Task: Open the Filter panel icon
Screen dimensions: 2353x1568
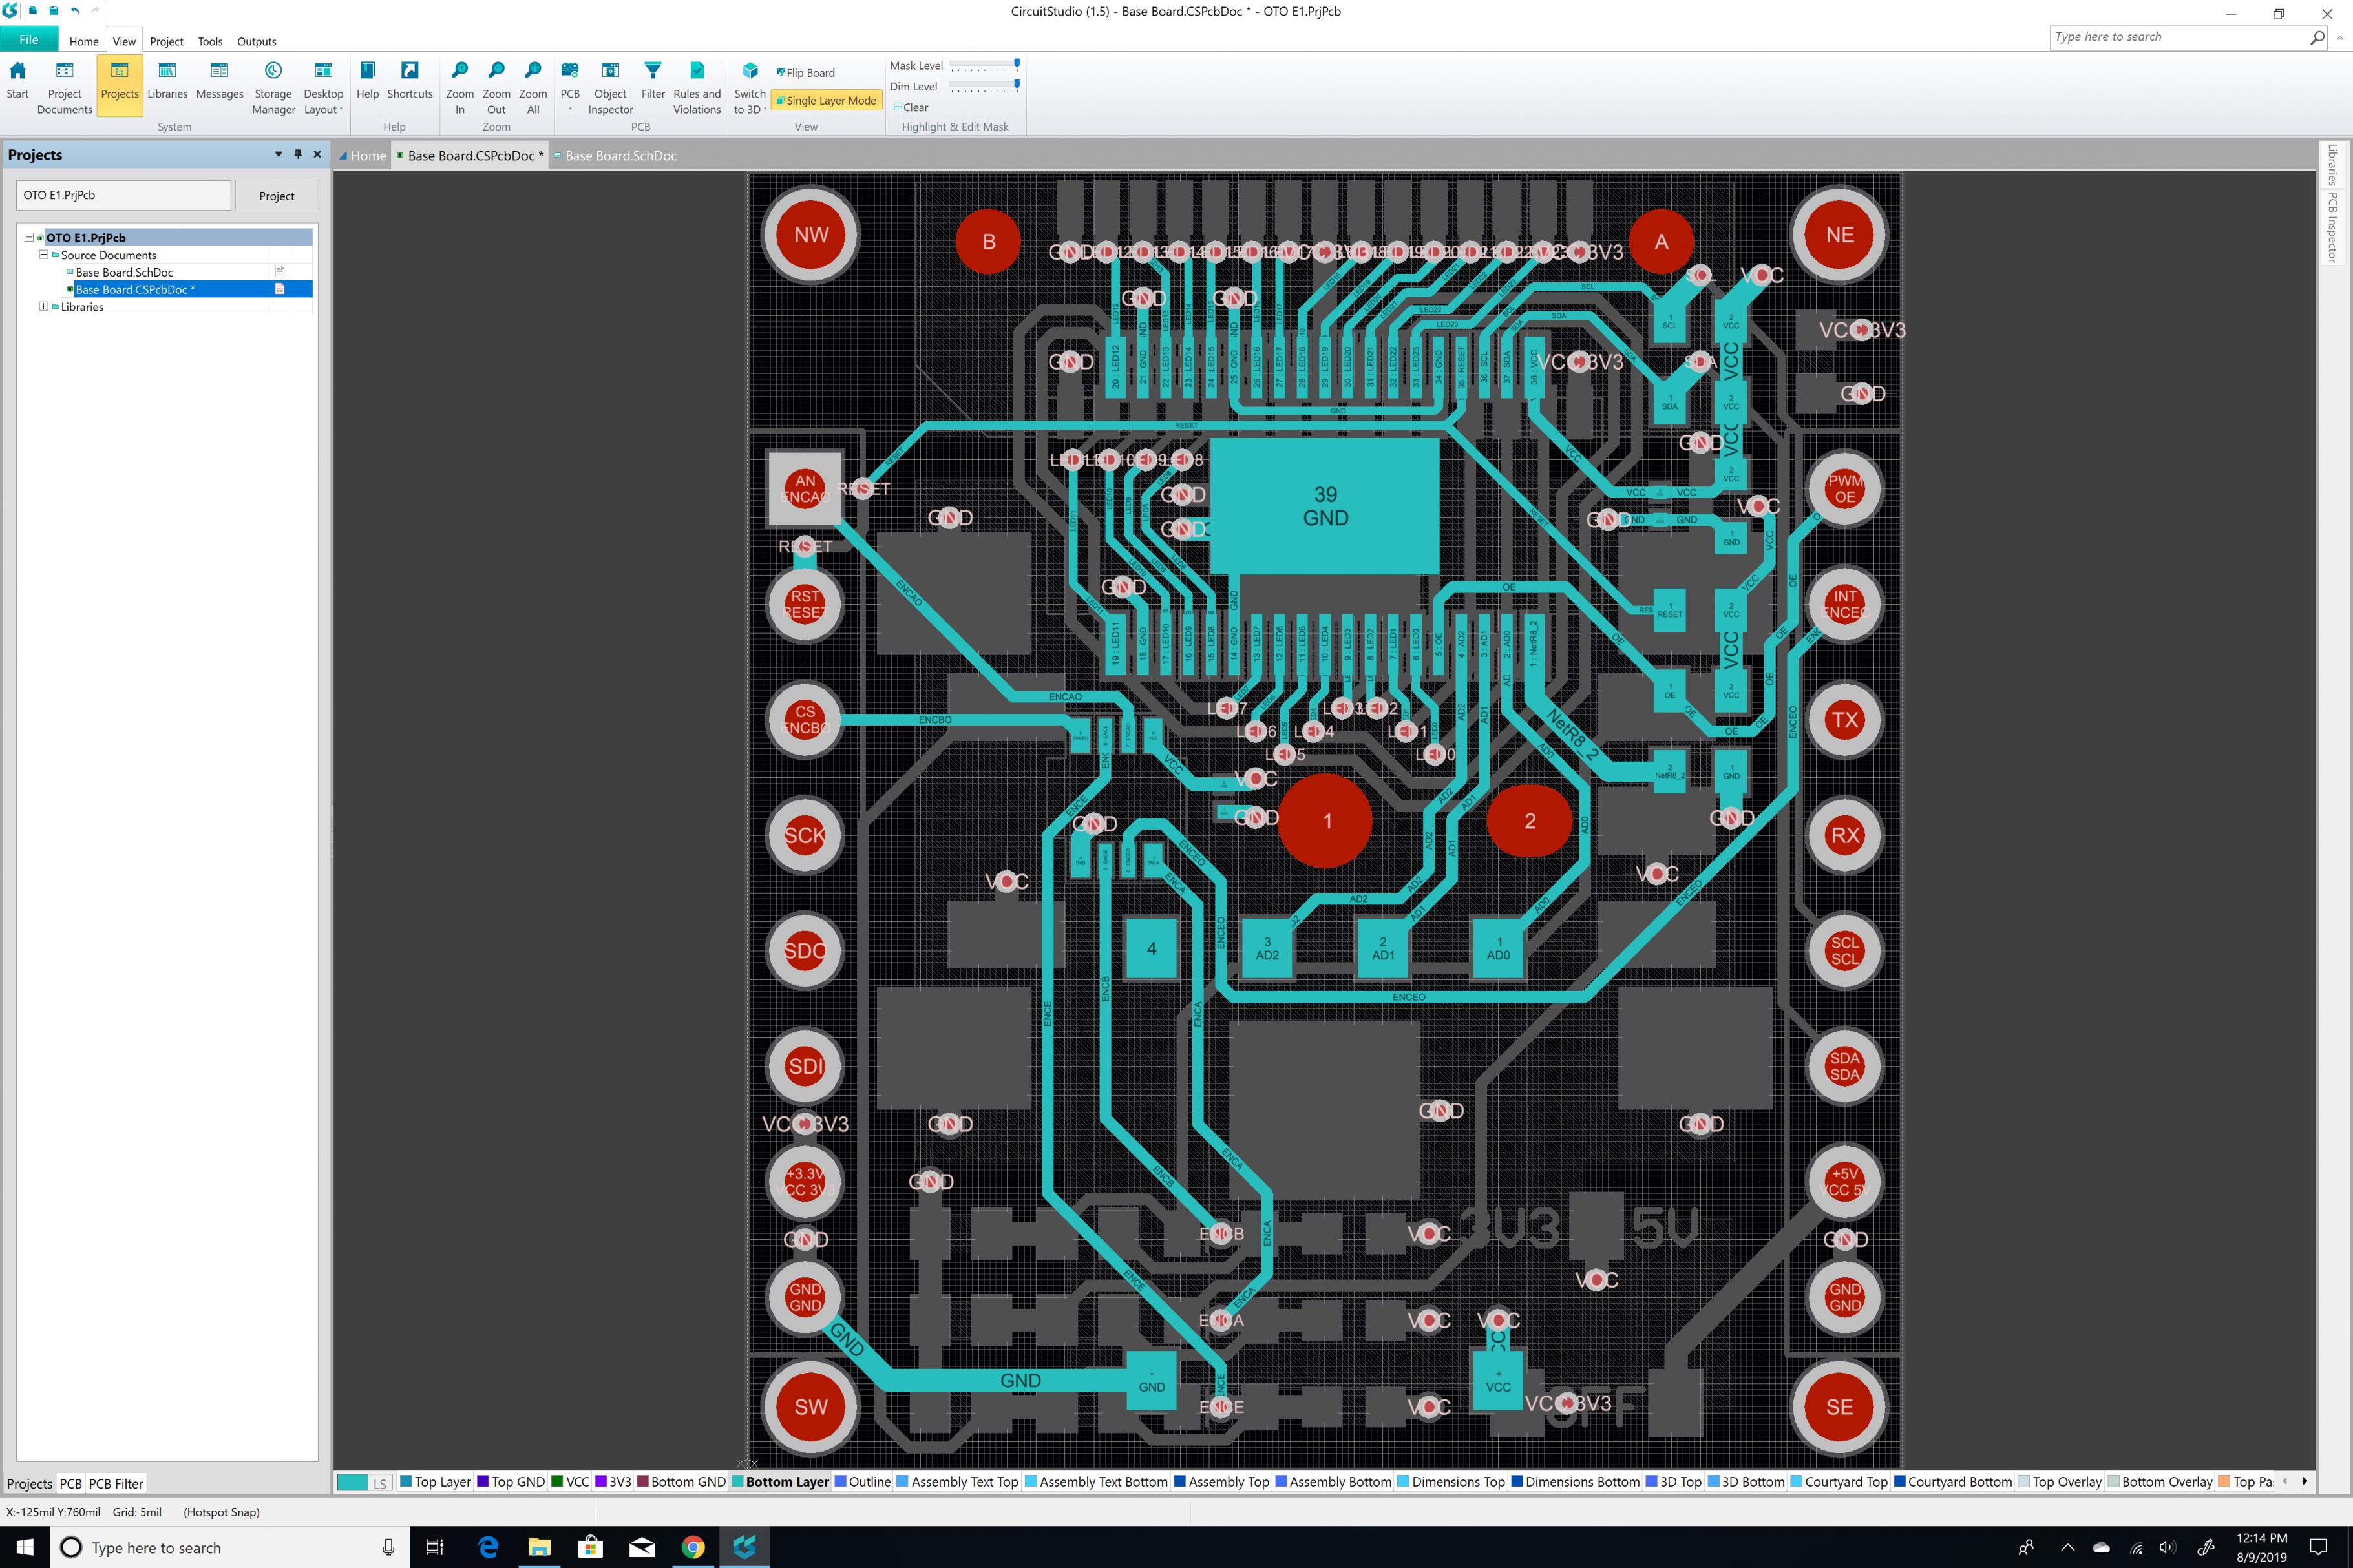Action: pos(652,81)
